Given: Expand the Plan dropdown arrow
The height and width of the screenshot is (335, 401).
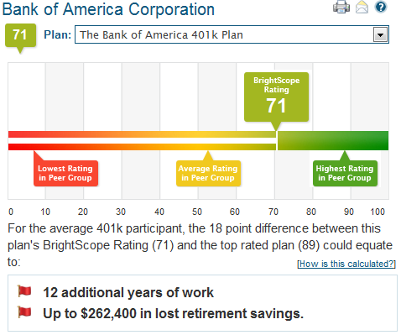Looking at the screenshot, I should tap(380, 34).
